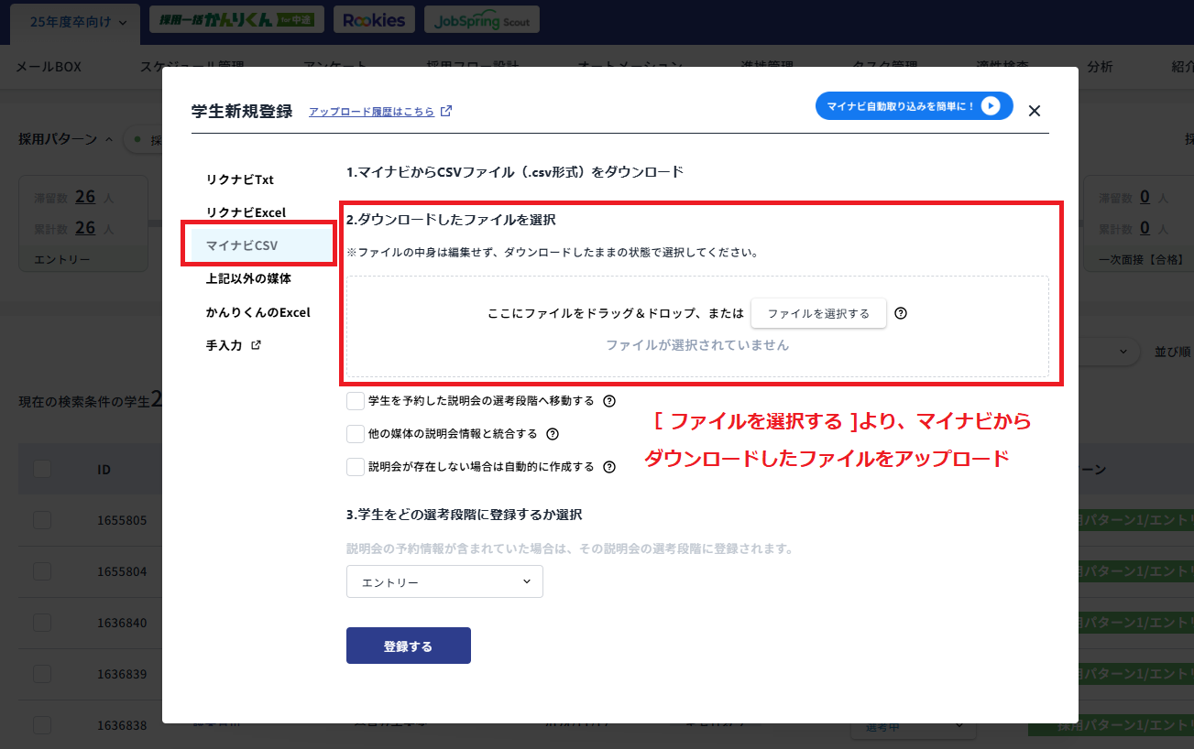Enable 学生を予約した説明会の選考段階へ移動する checkbox
Viewport: 1194px width, 749px height.
click(x=356, y=400)
